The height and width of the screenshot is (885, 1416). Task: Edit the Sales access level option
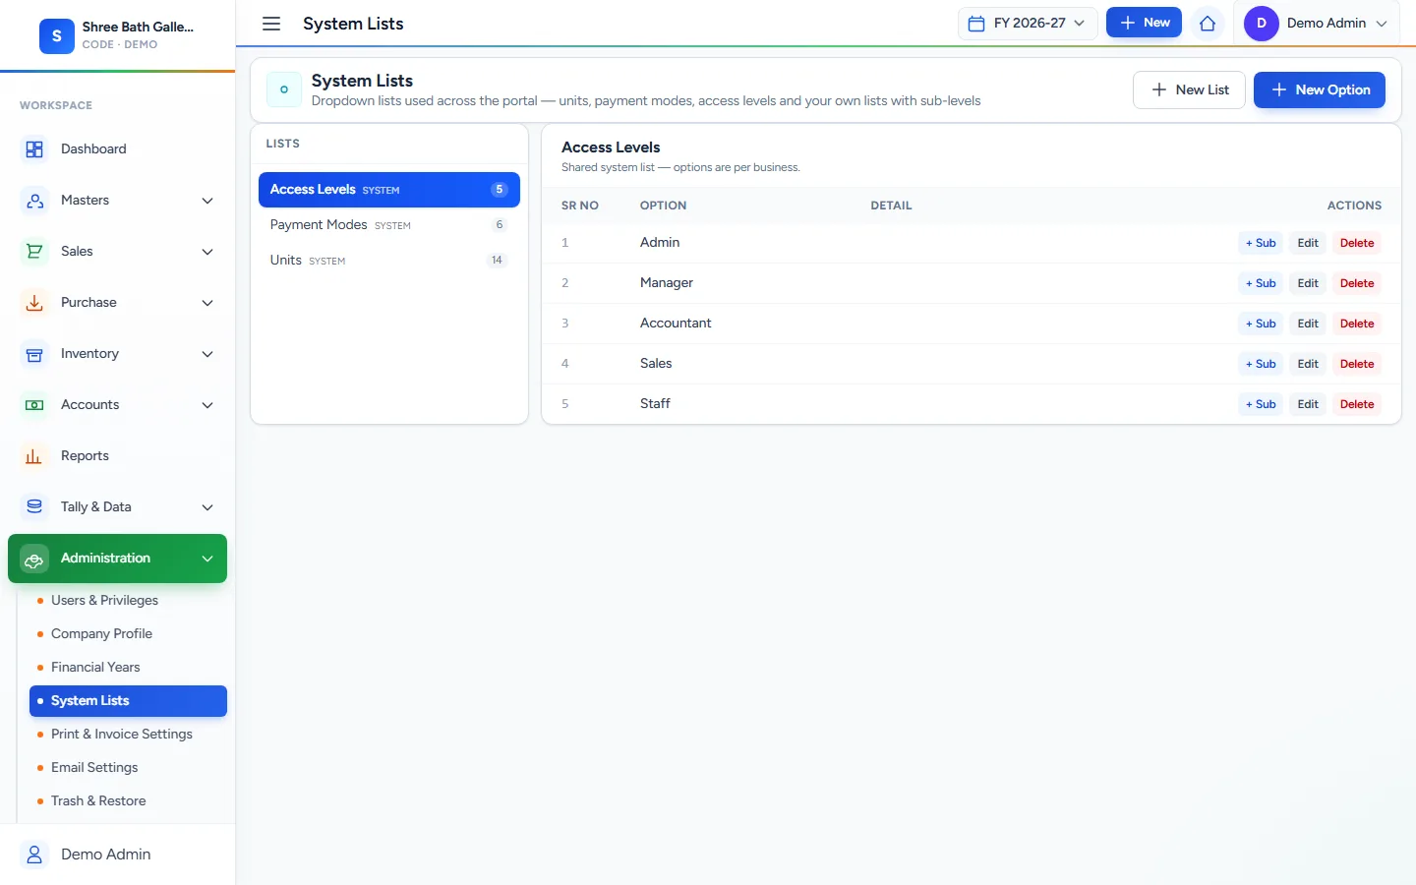1308,364
